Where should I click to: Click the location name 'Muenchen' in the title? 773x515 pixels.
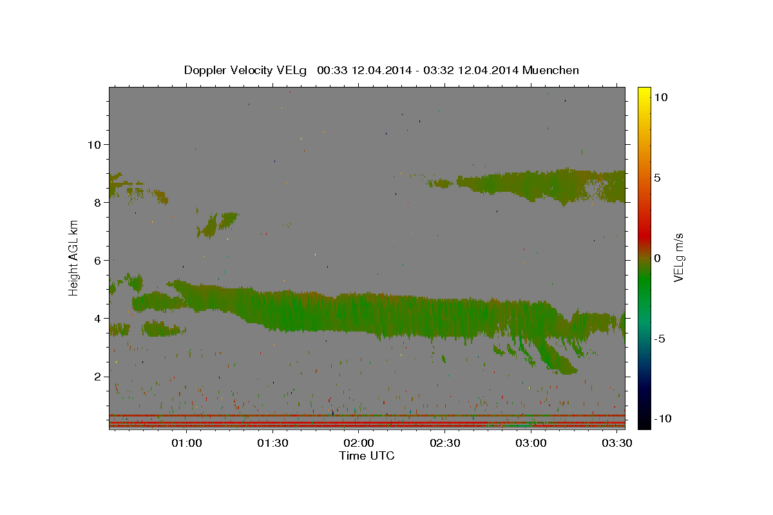pyautogui.click(x=551, y=70)
